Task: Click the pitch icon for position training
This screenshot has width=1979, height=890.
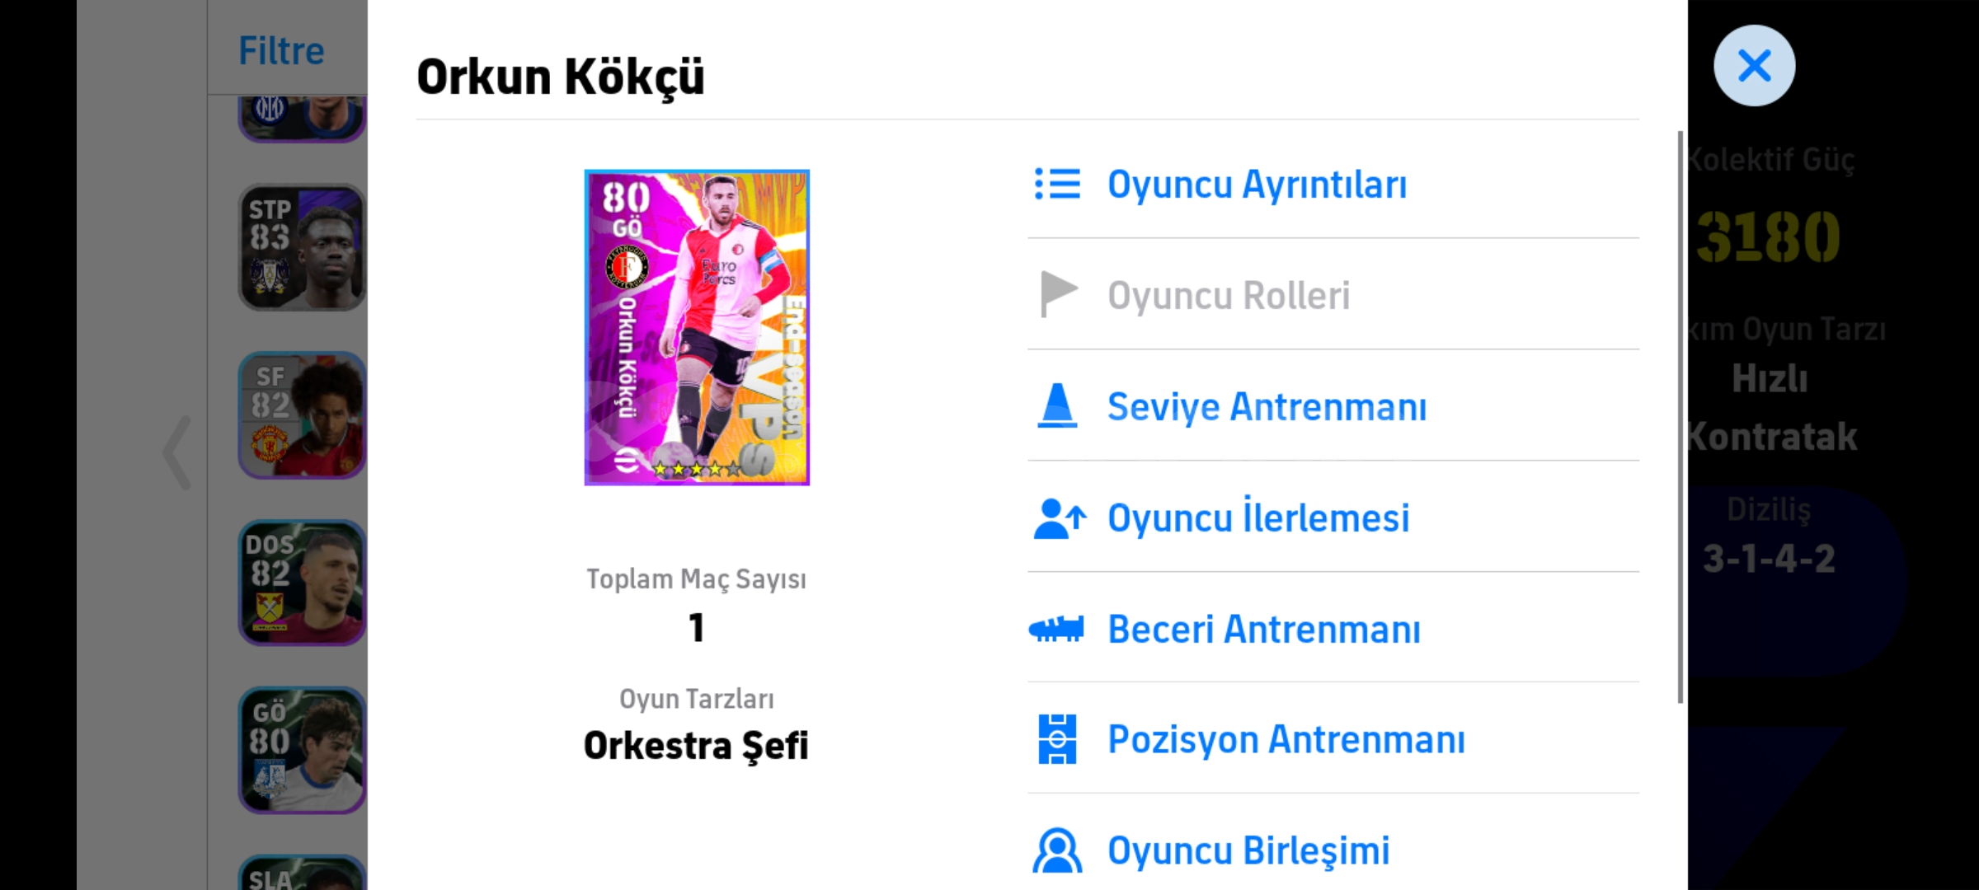Action: point(1057,739)
